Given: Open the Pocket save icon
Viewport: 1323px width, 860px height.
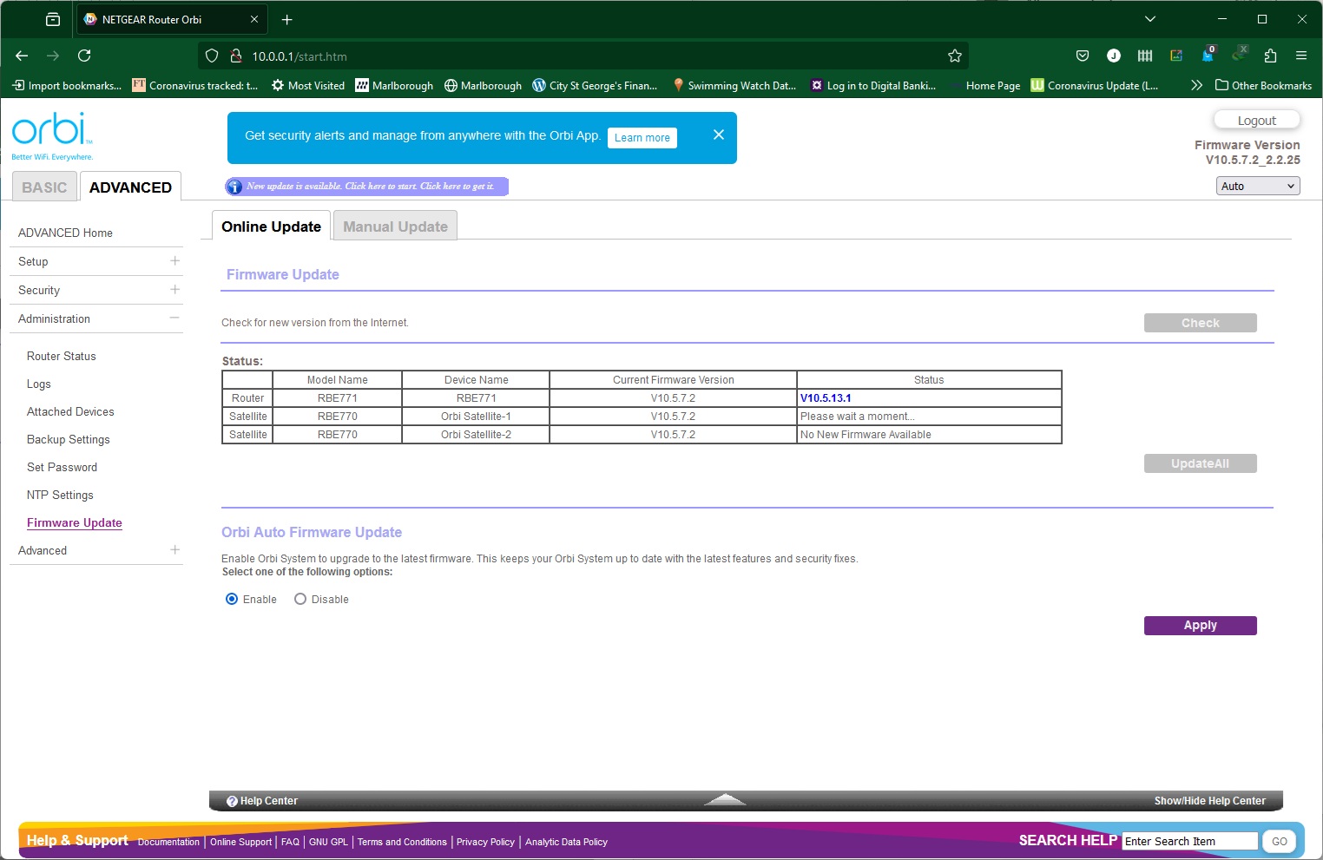Looking at the screenshot, I should click(x=1083, y=56).
